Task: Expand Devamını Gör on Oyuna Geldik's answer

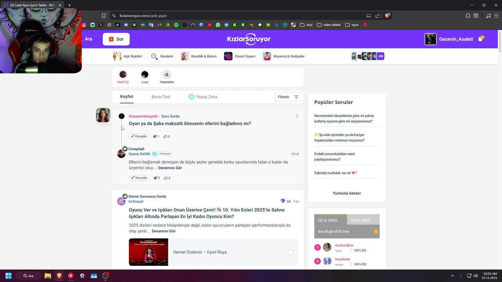Action: coord(170,168)
